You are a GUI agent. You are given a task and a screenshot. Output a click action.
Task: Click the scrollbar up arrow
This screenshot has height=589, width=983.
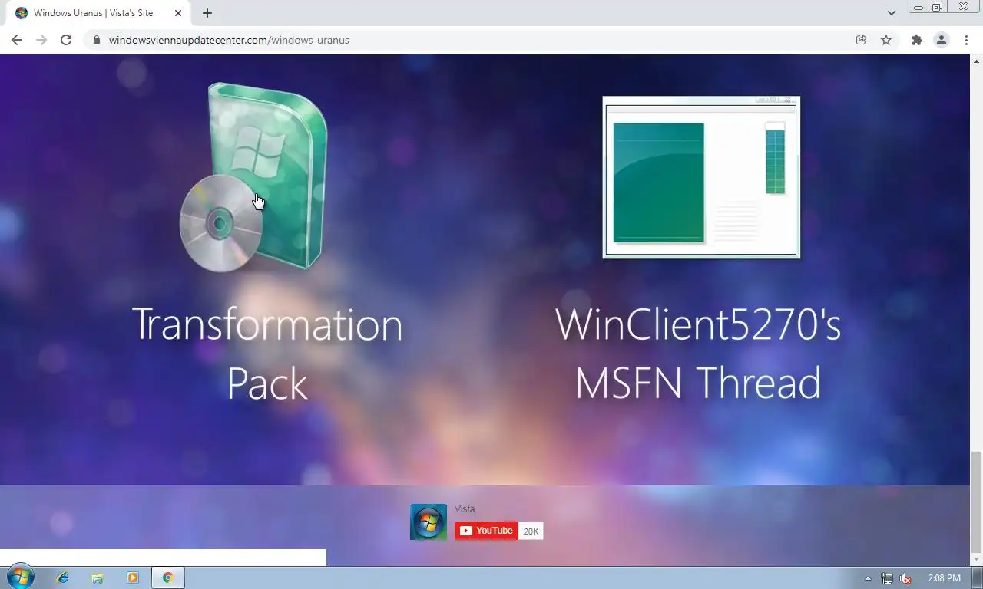click(976, 60)
